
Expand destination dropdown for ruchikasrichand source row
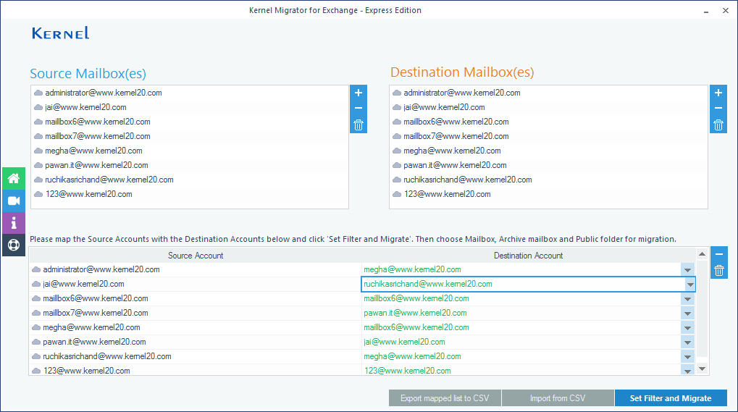[687, 357]
